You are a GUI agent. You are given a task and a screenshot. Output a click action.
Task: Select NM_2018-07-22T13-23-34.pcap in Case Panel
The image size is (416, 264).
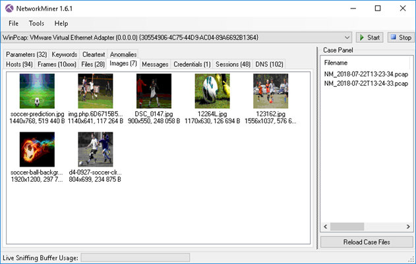click(x=366, y=74)
